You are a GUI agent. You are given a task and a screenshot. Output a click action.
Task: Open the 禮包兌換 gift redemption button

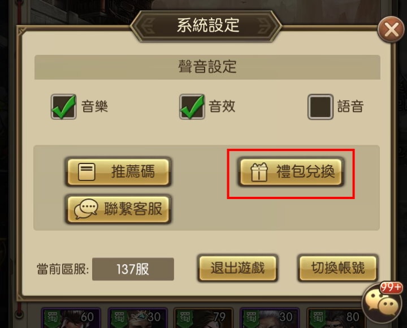291,172
